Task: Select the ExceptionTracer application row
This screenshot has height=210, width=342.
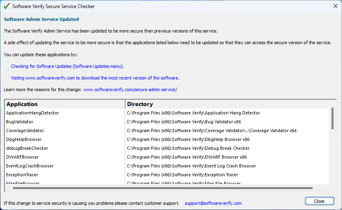Action: point(167,175)
